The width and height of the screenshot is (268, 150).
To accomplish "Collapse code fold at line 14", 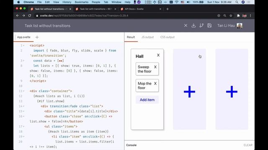I will click(24, 106).
